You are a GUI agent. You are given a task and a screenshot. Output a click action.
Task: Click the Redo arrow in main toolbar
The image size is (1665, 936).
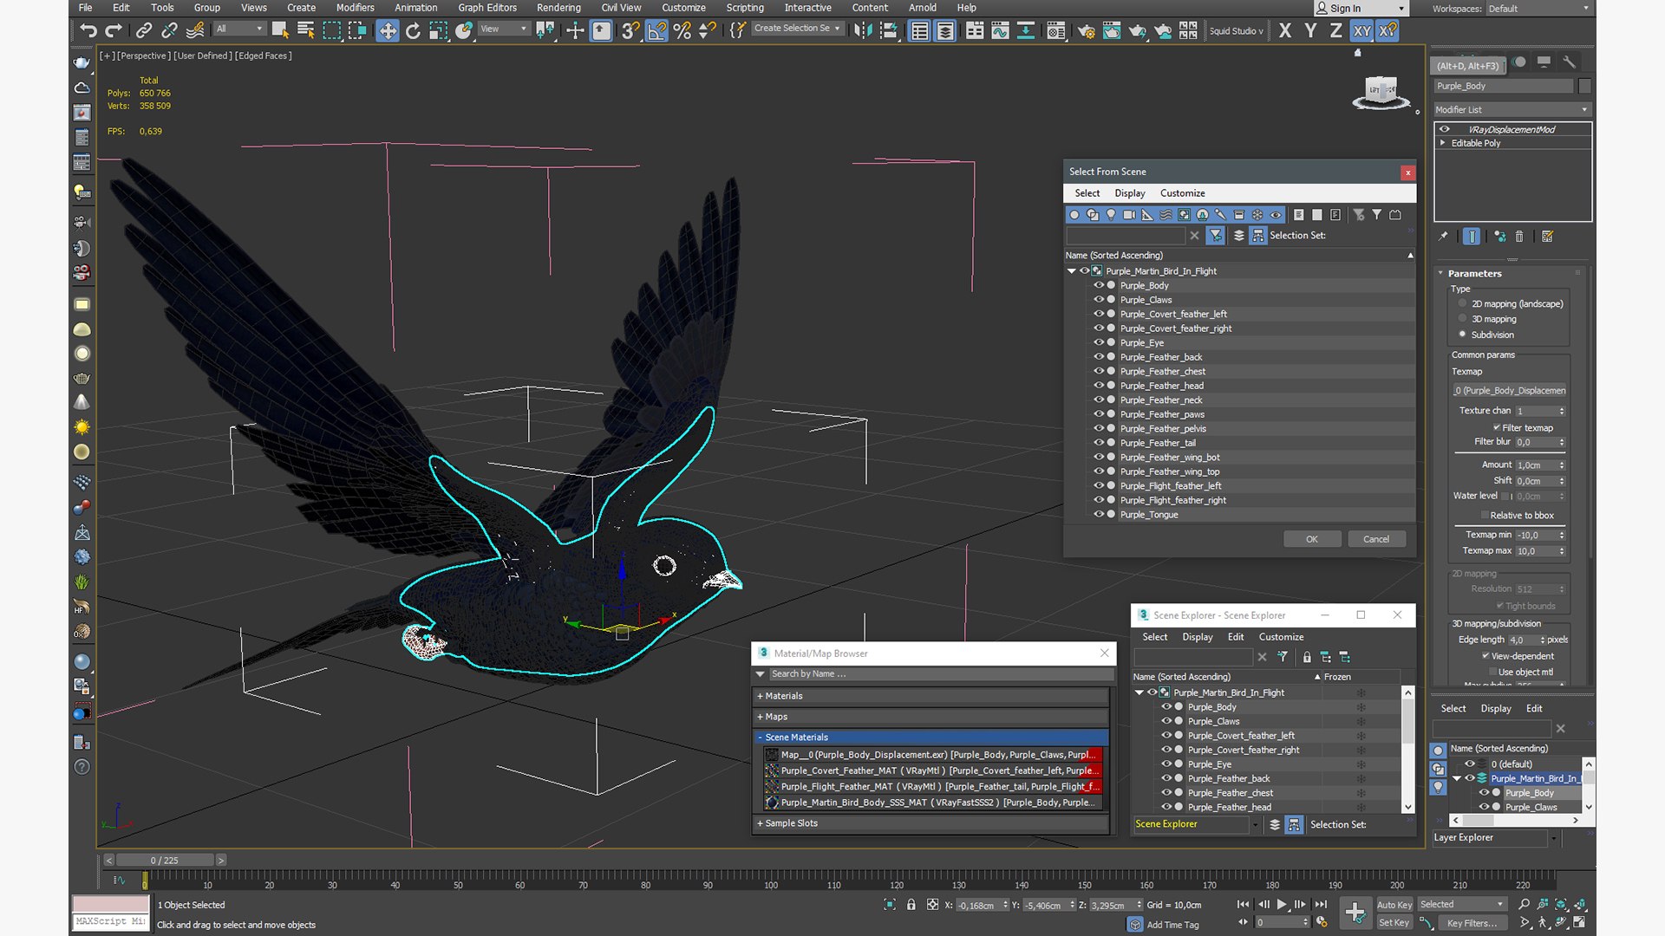114,31
